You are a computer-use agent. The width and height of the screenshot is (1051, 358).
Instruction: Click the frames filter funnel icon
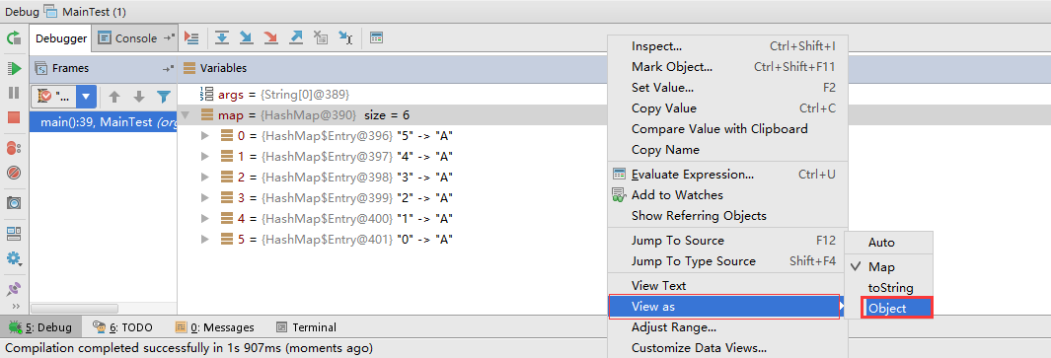pyautogui.click(x=163, y=97)
